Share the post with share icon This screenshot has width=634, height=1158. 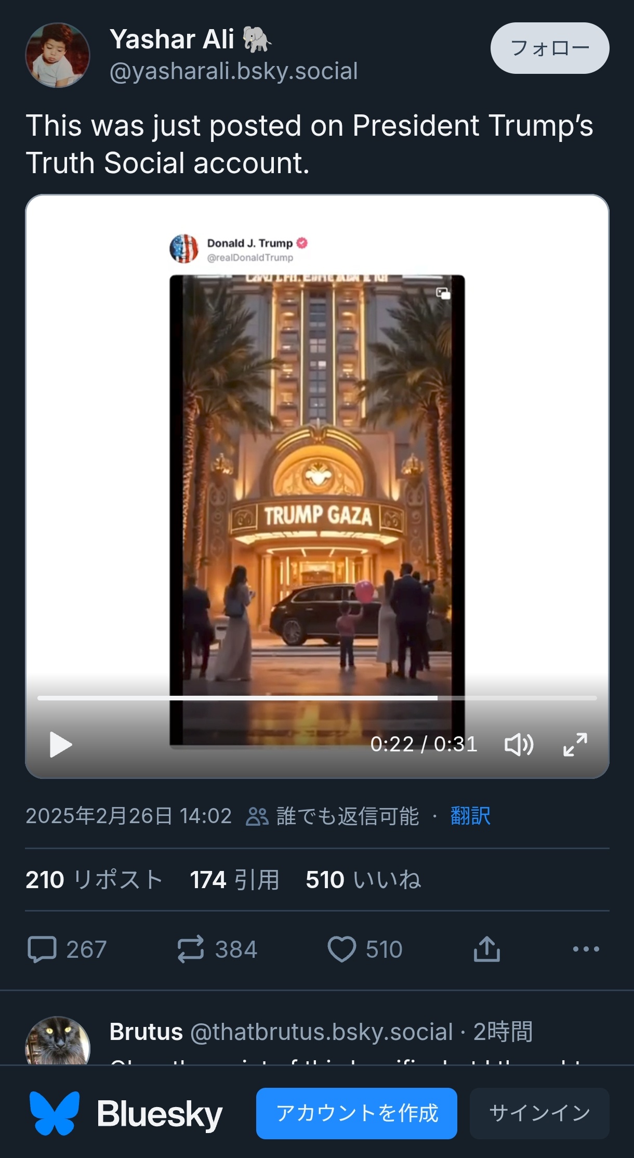pos(487,949)
